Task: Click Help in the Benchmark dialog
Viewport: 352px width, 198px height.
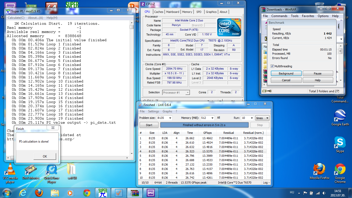Action: pyautogui.click(x=318, y=80)
